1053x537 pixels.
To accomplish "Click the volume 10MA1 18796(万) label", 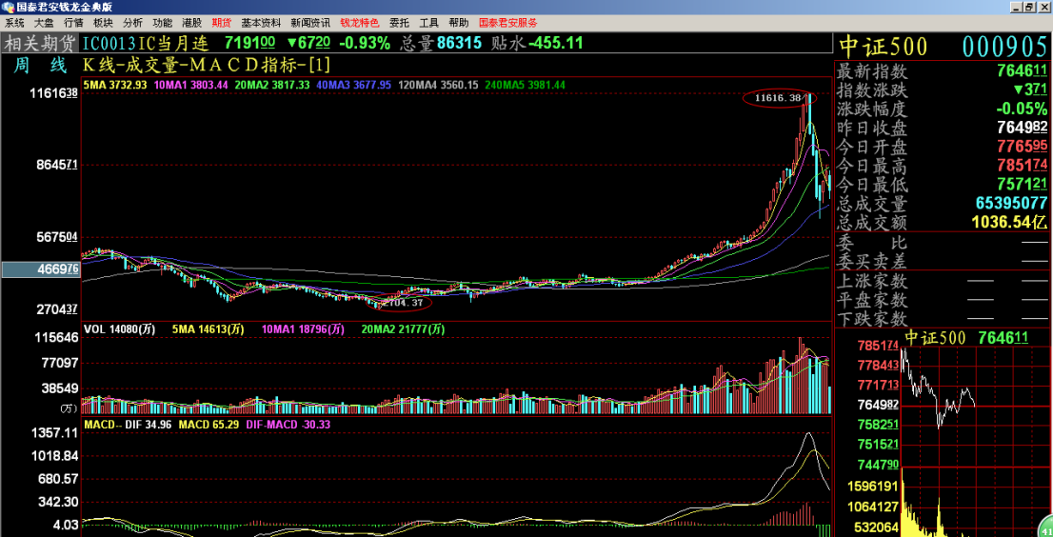I will 303,328.
